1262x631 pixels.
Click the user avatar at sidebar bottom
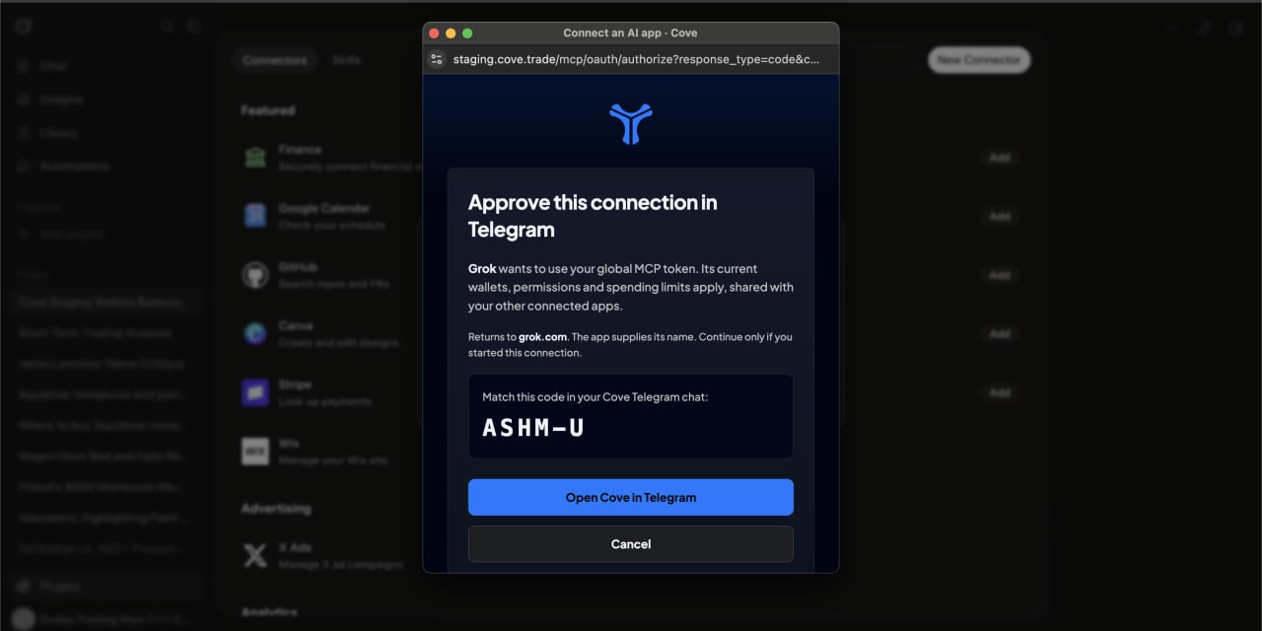(24, 619)
